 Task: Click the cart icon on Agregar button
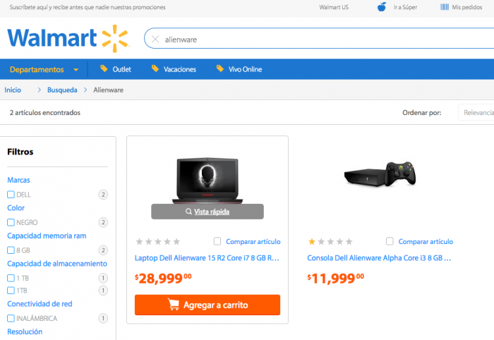click(x=174, y=305)
